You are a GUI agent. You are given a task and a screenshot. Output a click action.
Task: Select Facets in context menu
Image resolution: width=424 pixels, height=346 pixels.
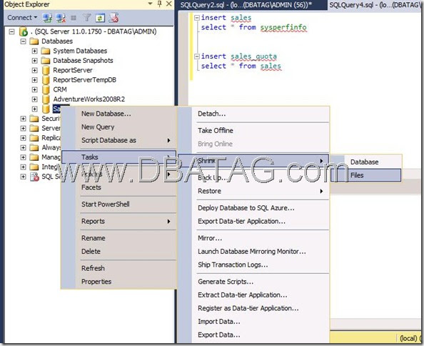tap(119, 187)
